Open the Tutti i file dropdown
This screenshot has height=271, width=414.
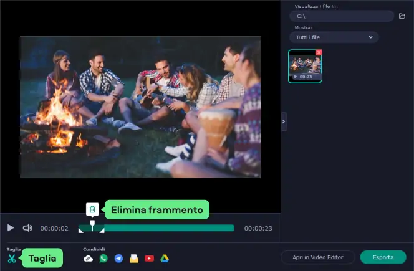[334, 37]
